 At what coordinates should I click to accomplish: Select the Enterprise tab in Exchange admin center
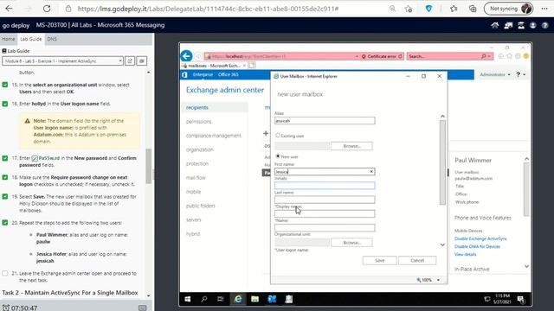[x=203, y=75]
